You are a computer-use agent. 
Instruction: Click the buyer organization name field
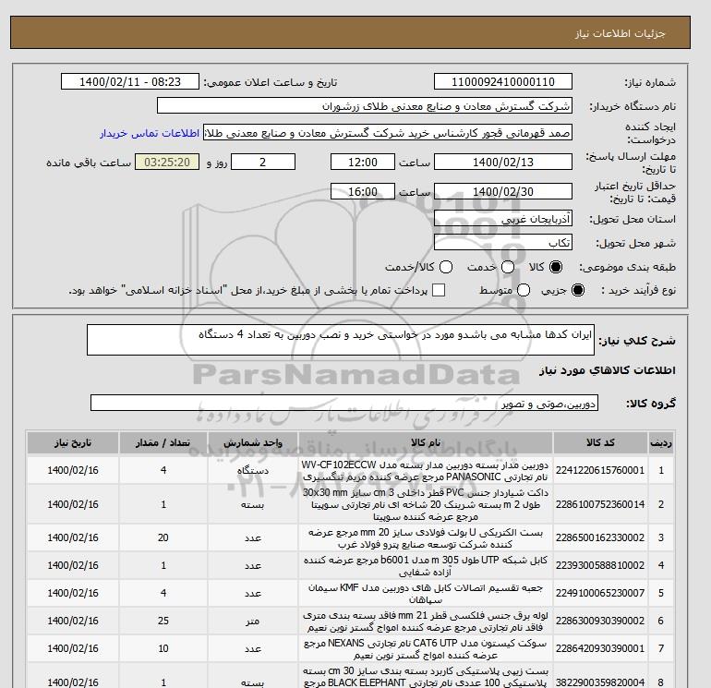click(365, 106)
